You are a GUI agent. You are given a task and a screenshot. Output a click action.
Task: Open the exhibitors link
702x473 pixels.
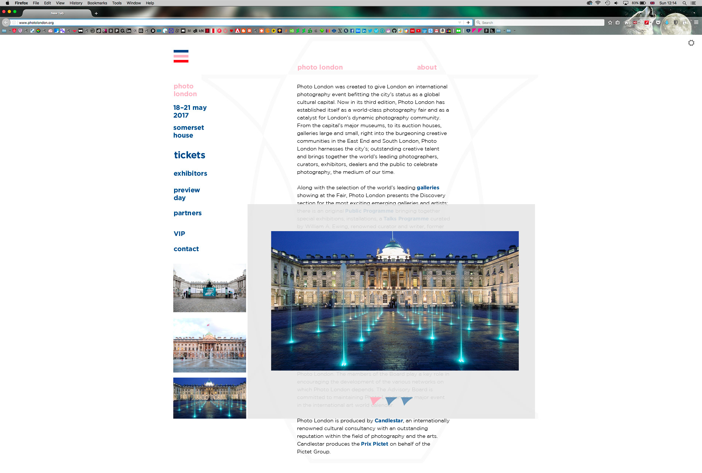pos(190,173)
